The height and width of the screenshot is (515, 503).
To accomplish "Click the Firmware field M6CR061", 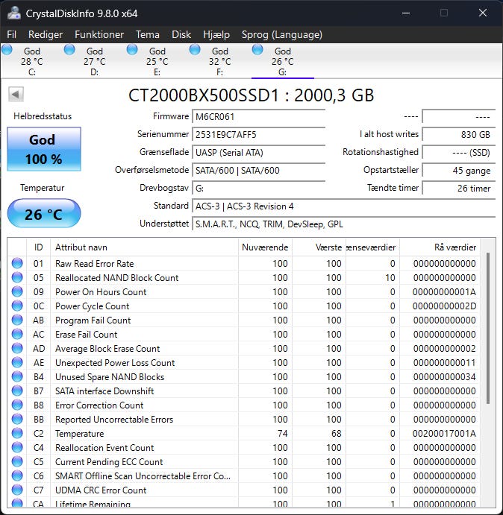I will [x=258, y=116].
